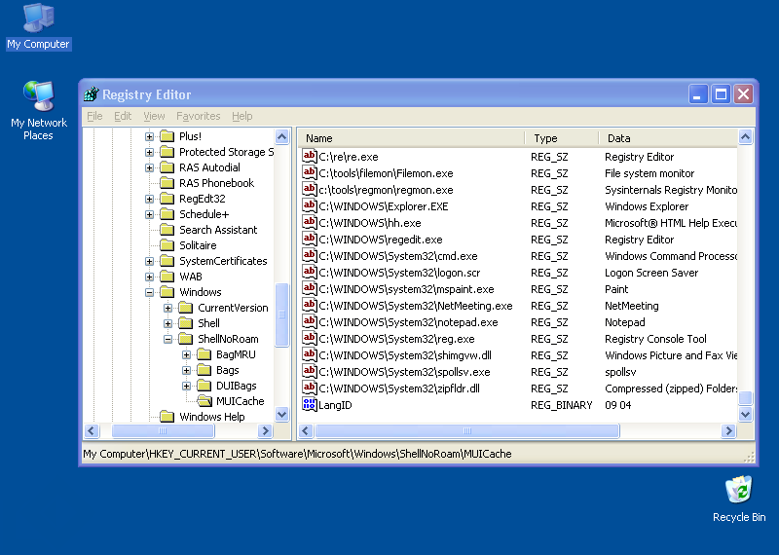Click the 'Logon Screen Saver' data cell

point(651,273)
